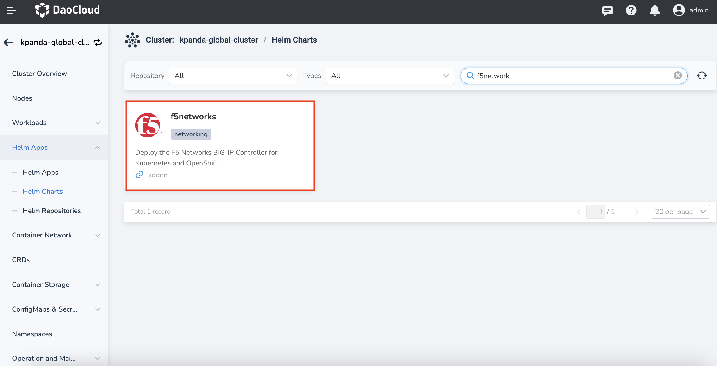Click the kpanda-global-cl... cluster name in sidebar
Image resolution: width=717 pixels, height=366 pixels.
click(55, 43)
